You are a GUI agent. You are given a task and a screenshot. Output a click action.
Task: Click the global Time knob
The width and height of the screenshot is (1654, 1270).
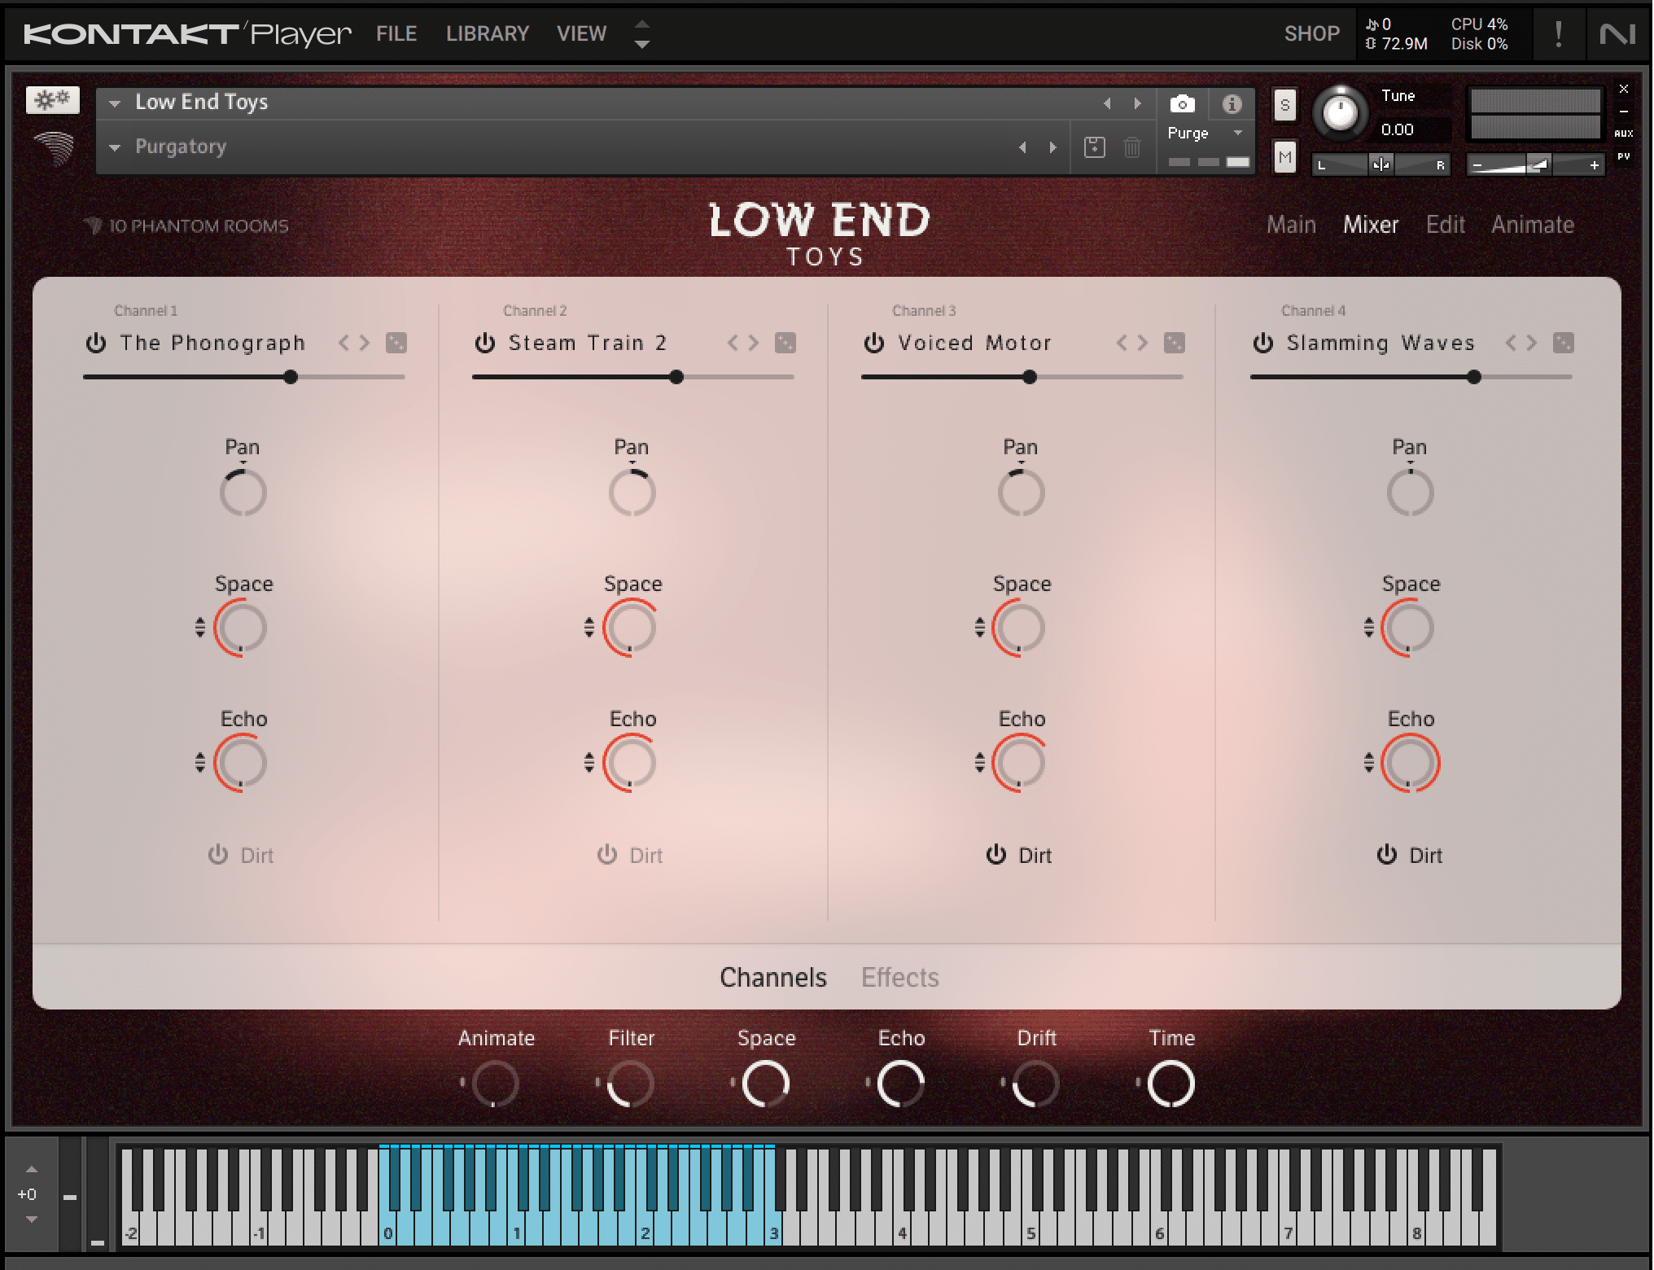(x=1170, y=1084)
